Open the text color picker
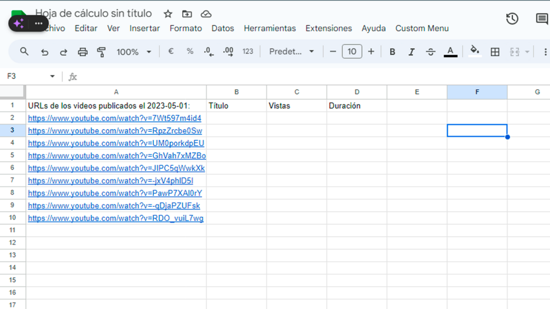Screen dimensions: 550x309 450,52
